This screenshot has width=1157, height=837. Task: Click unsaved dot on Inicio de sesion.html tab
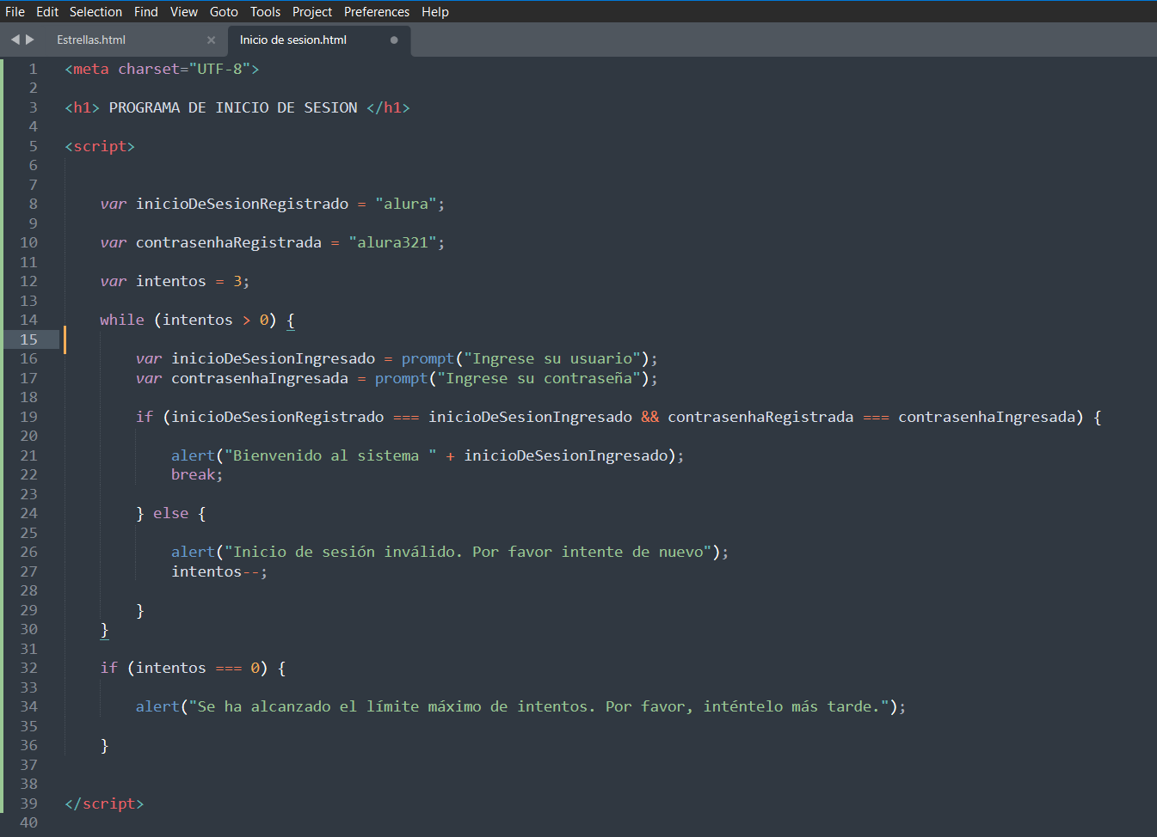coord(394,40)
